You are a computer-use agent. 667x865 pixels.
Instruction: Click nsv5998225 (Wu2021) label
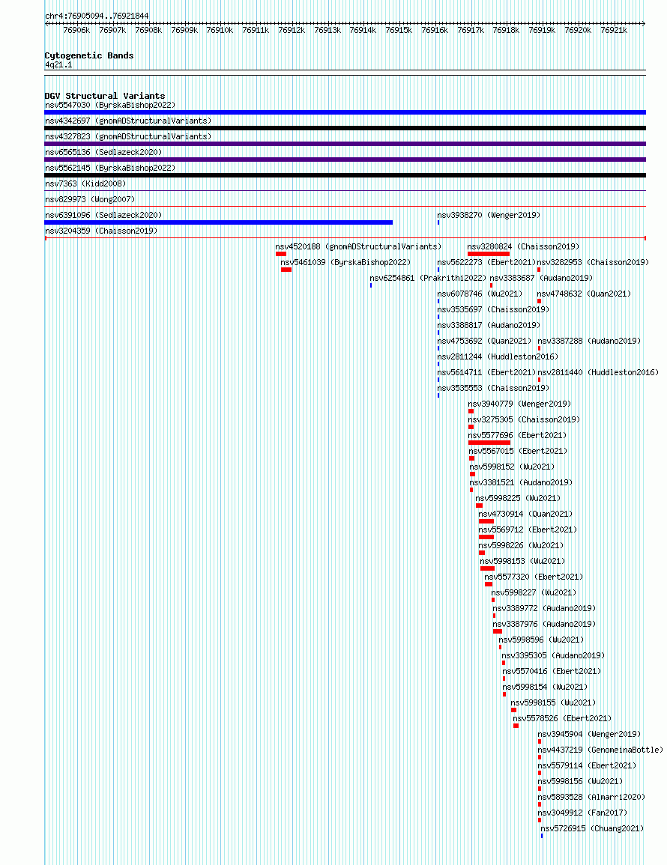tap(518, 498)
